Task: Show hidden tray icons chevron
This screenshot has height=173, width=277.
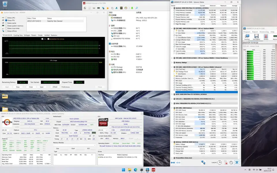Action: 245,170
